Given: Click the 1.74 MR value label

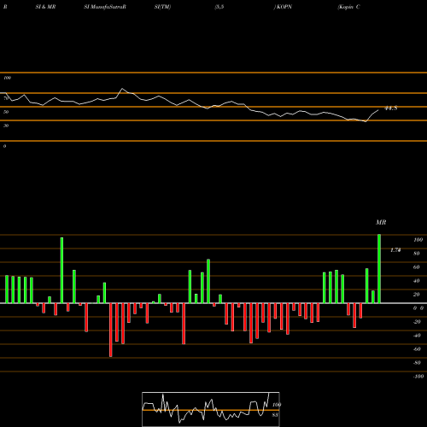Looking at the screenshot, I should pyautogui.click(x=395, y=250).
